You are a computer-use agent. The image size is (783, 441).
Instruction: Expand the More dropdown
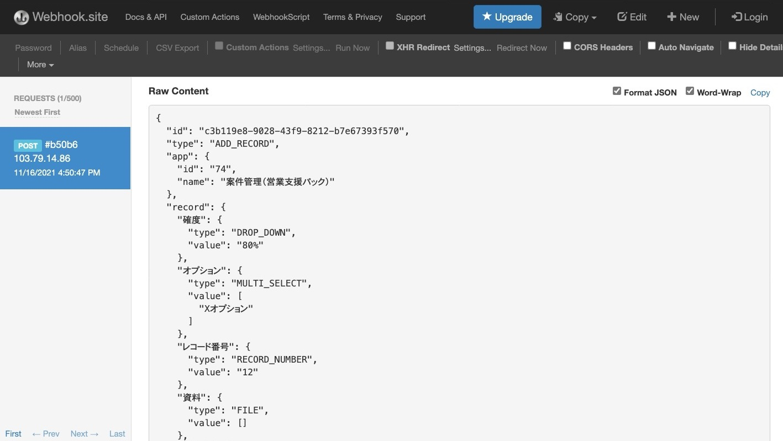[x=40, y=65]
